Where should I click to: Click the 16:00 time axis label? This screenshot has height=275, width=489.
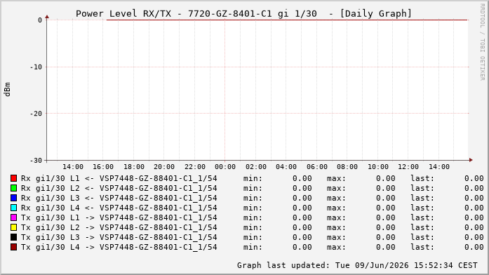click(x=103, y=167)
